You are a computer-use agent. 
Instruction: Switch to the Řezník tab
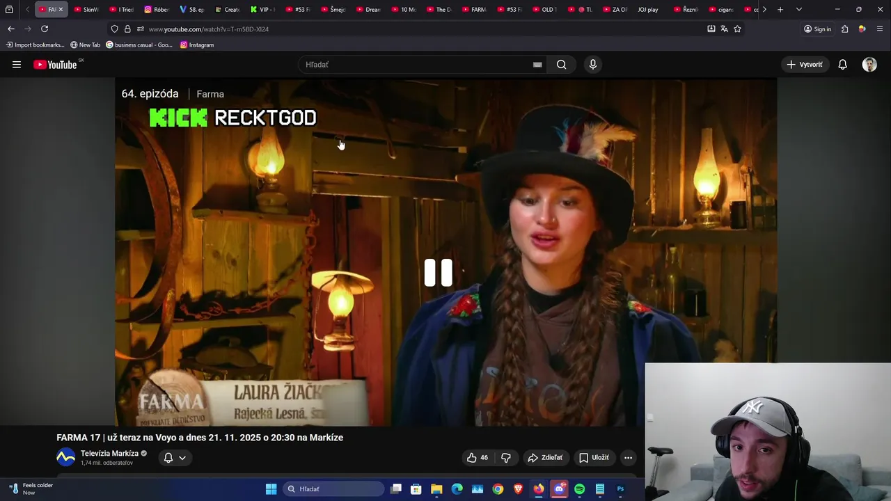686,10
